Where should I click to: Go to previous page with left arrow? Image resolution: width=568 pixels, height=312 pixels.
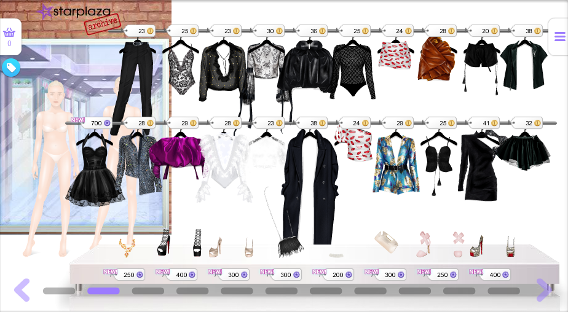[x=22, y=290]
